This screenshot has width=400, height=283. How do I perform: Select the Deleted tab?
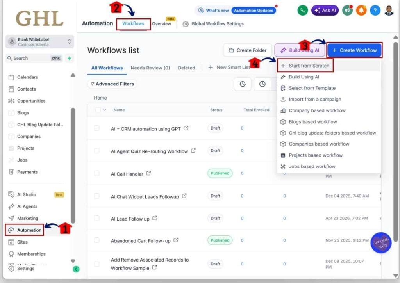point(186,68)
